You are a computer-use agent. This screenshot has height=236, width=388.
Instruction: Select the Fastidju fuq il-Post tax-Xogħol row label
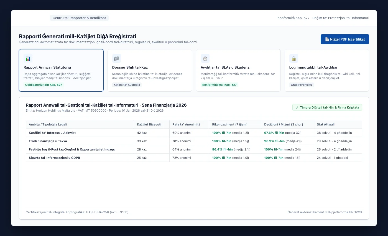pos(72,149)
